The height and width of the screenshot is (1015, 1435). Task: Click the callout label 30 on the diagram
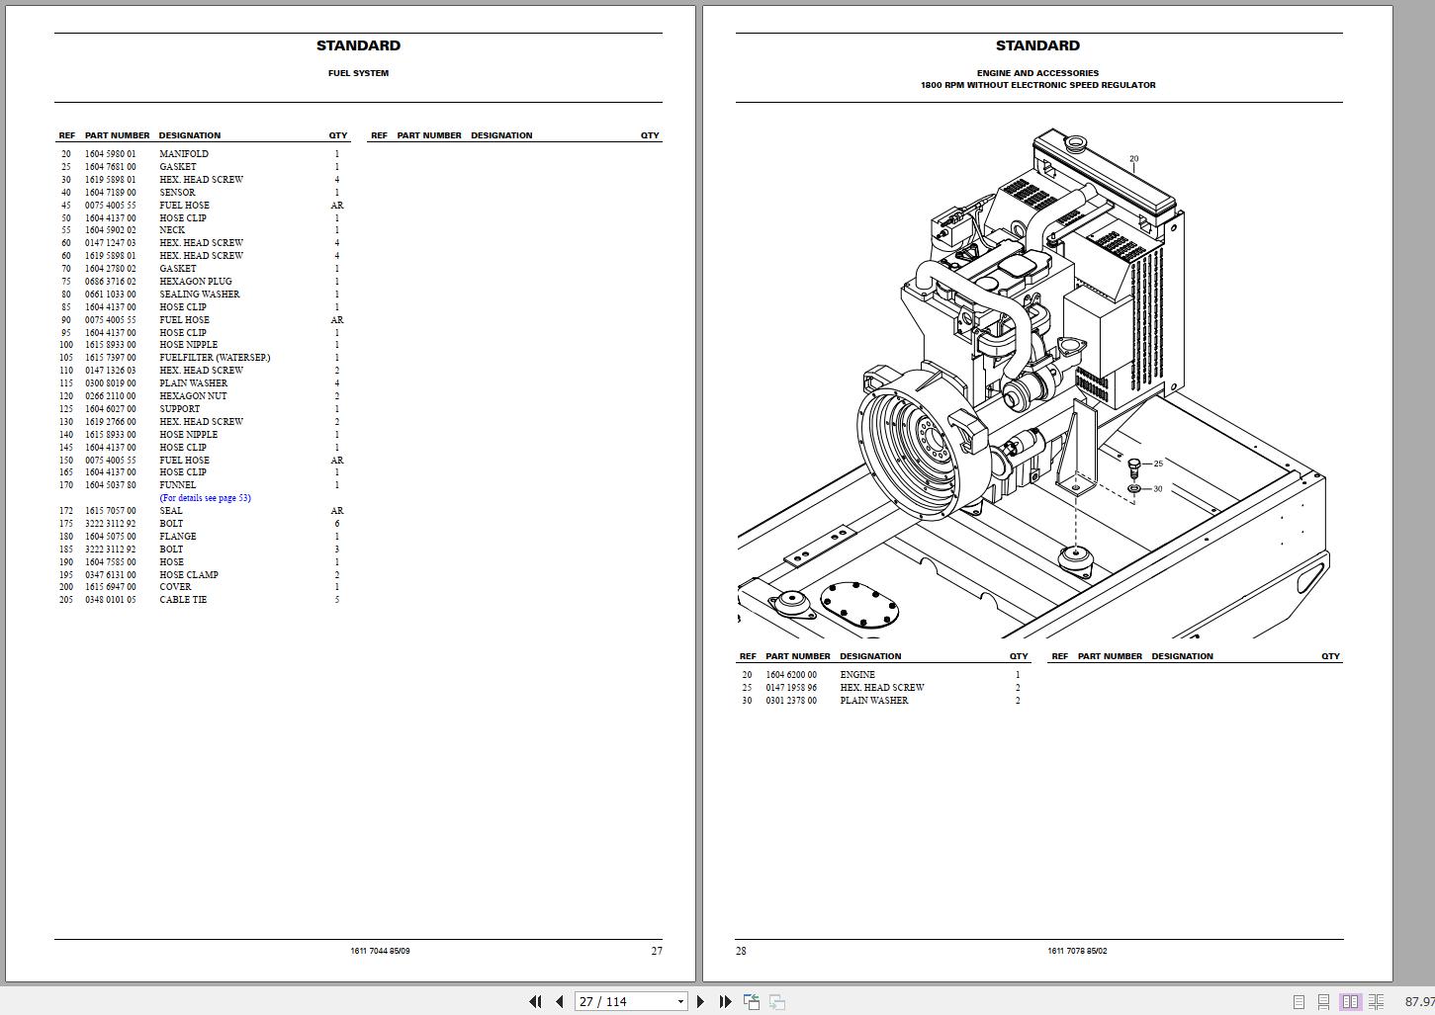click(x=1158, y=489)
